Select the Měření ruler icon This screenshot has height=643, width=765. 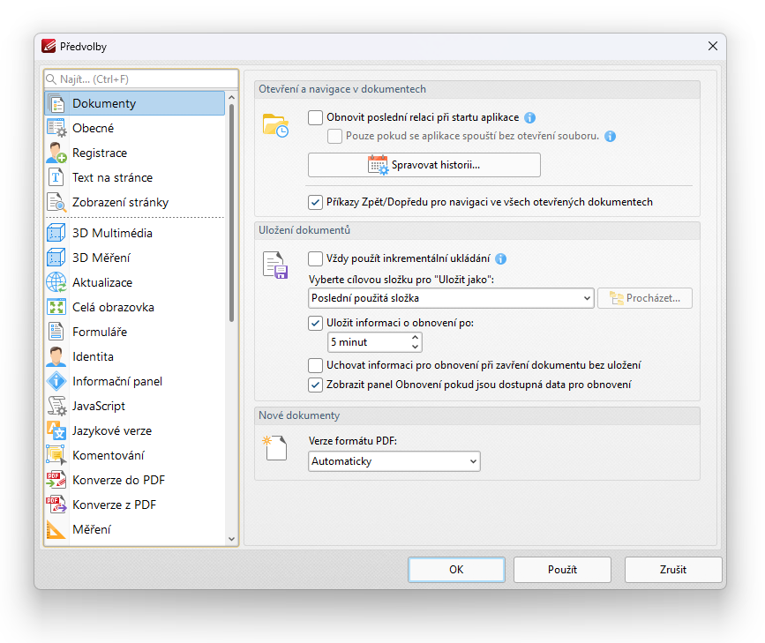click(x=56, y=529)
